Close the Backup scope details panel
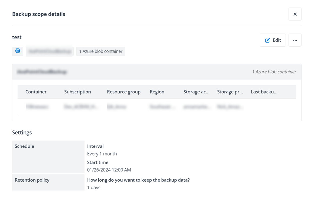Viewport: 312px width, 207px height. (295, 14)
